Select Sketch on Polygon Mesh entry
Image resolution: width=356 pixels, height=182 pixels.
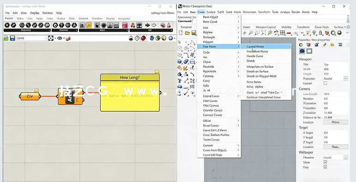[x=266, y=76]
